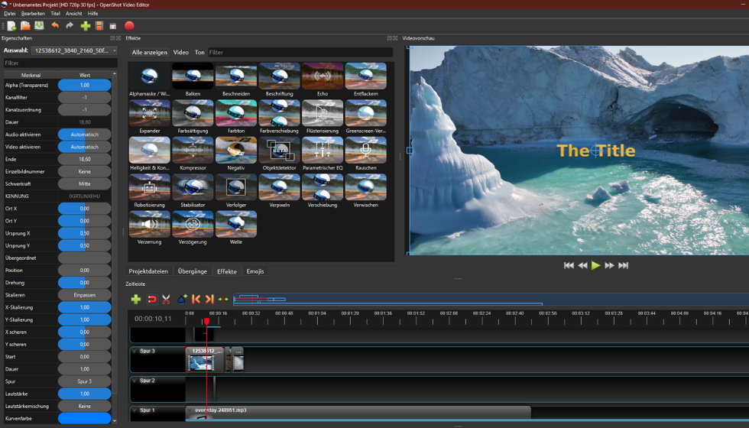
Task: Click the fast forward playback button
Action: (x=610, y=266)
